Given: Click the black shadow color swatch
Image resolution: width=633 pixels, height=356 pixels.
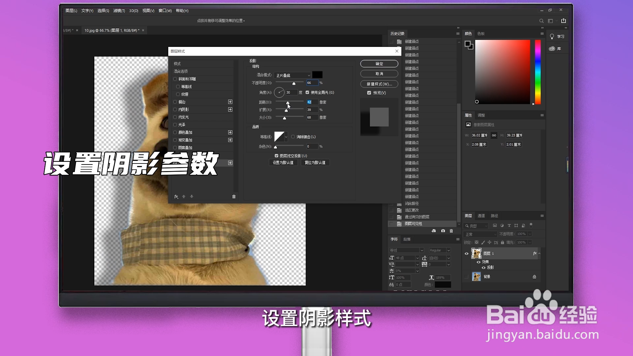Looking at the screenshot, I should [x=317, y=75].
